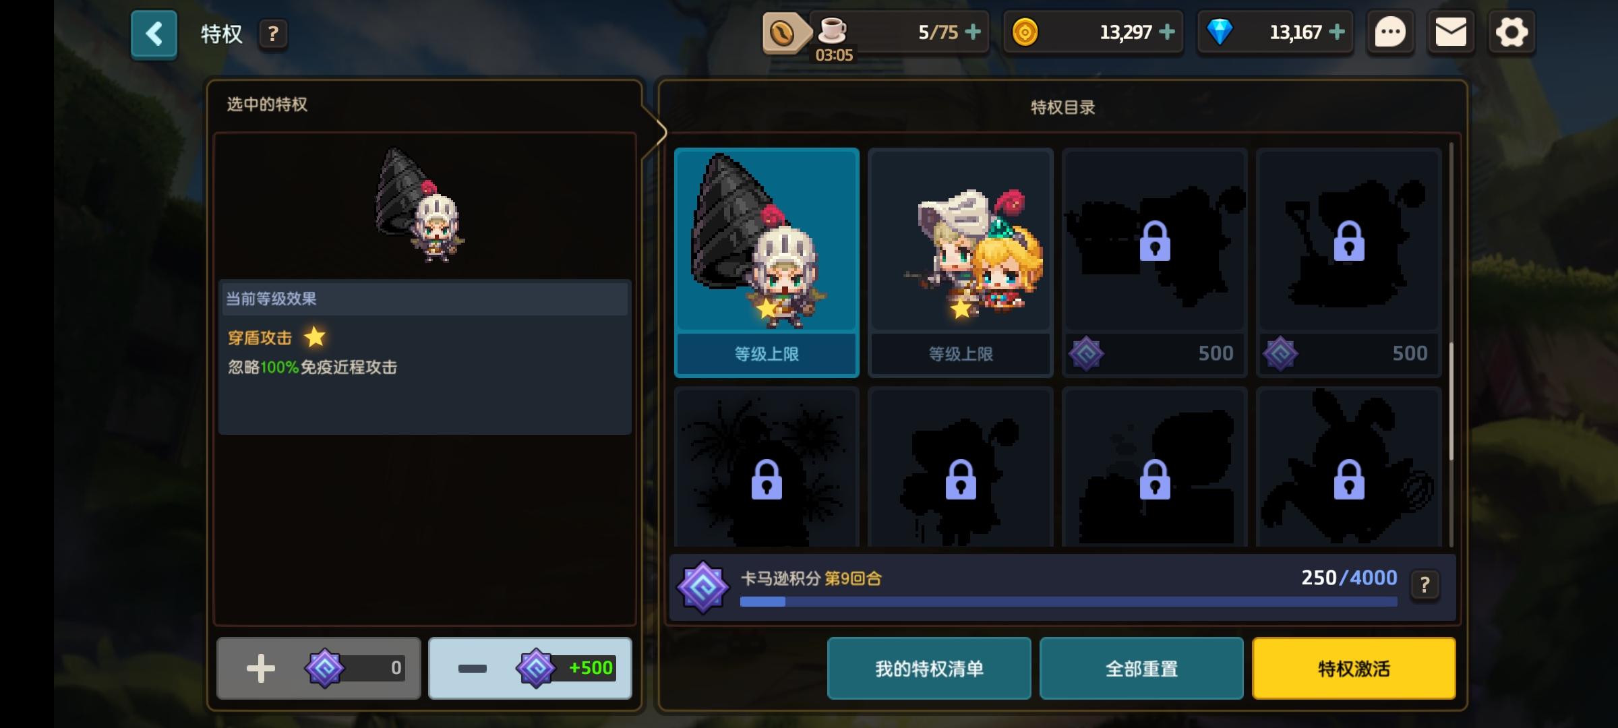This screenshot has width=1618, height=728.
Task: Select the knight drill privilege card
Action: (767, 262)
